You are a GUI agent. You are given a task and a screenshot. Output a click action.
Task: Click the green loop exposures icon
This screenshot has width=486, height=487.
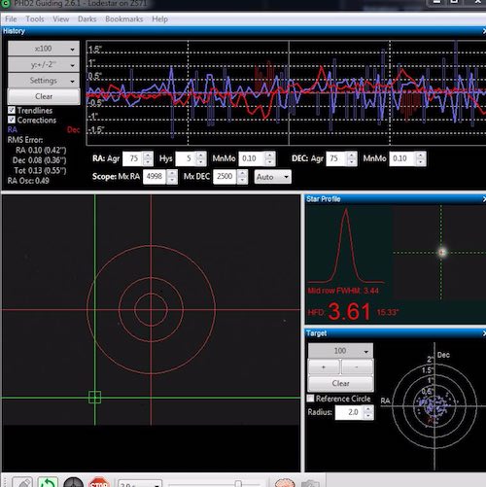(48, 482)
